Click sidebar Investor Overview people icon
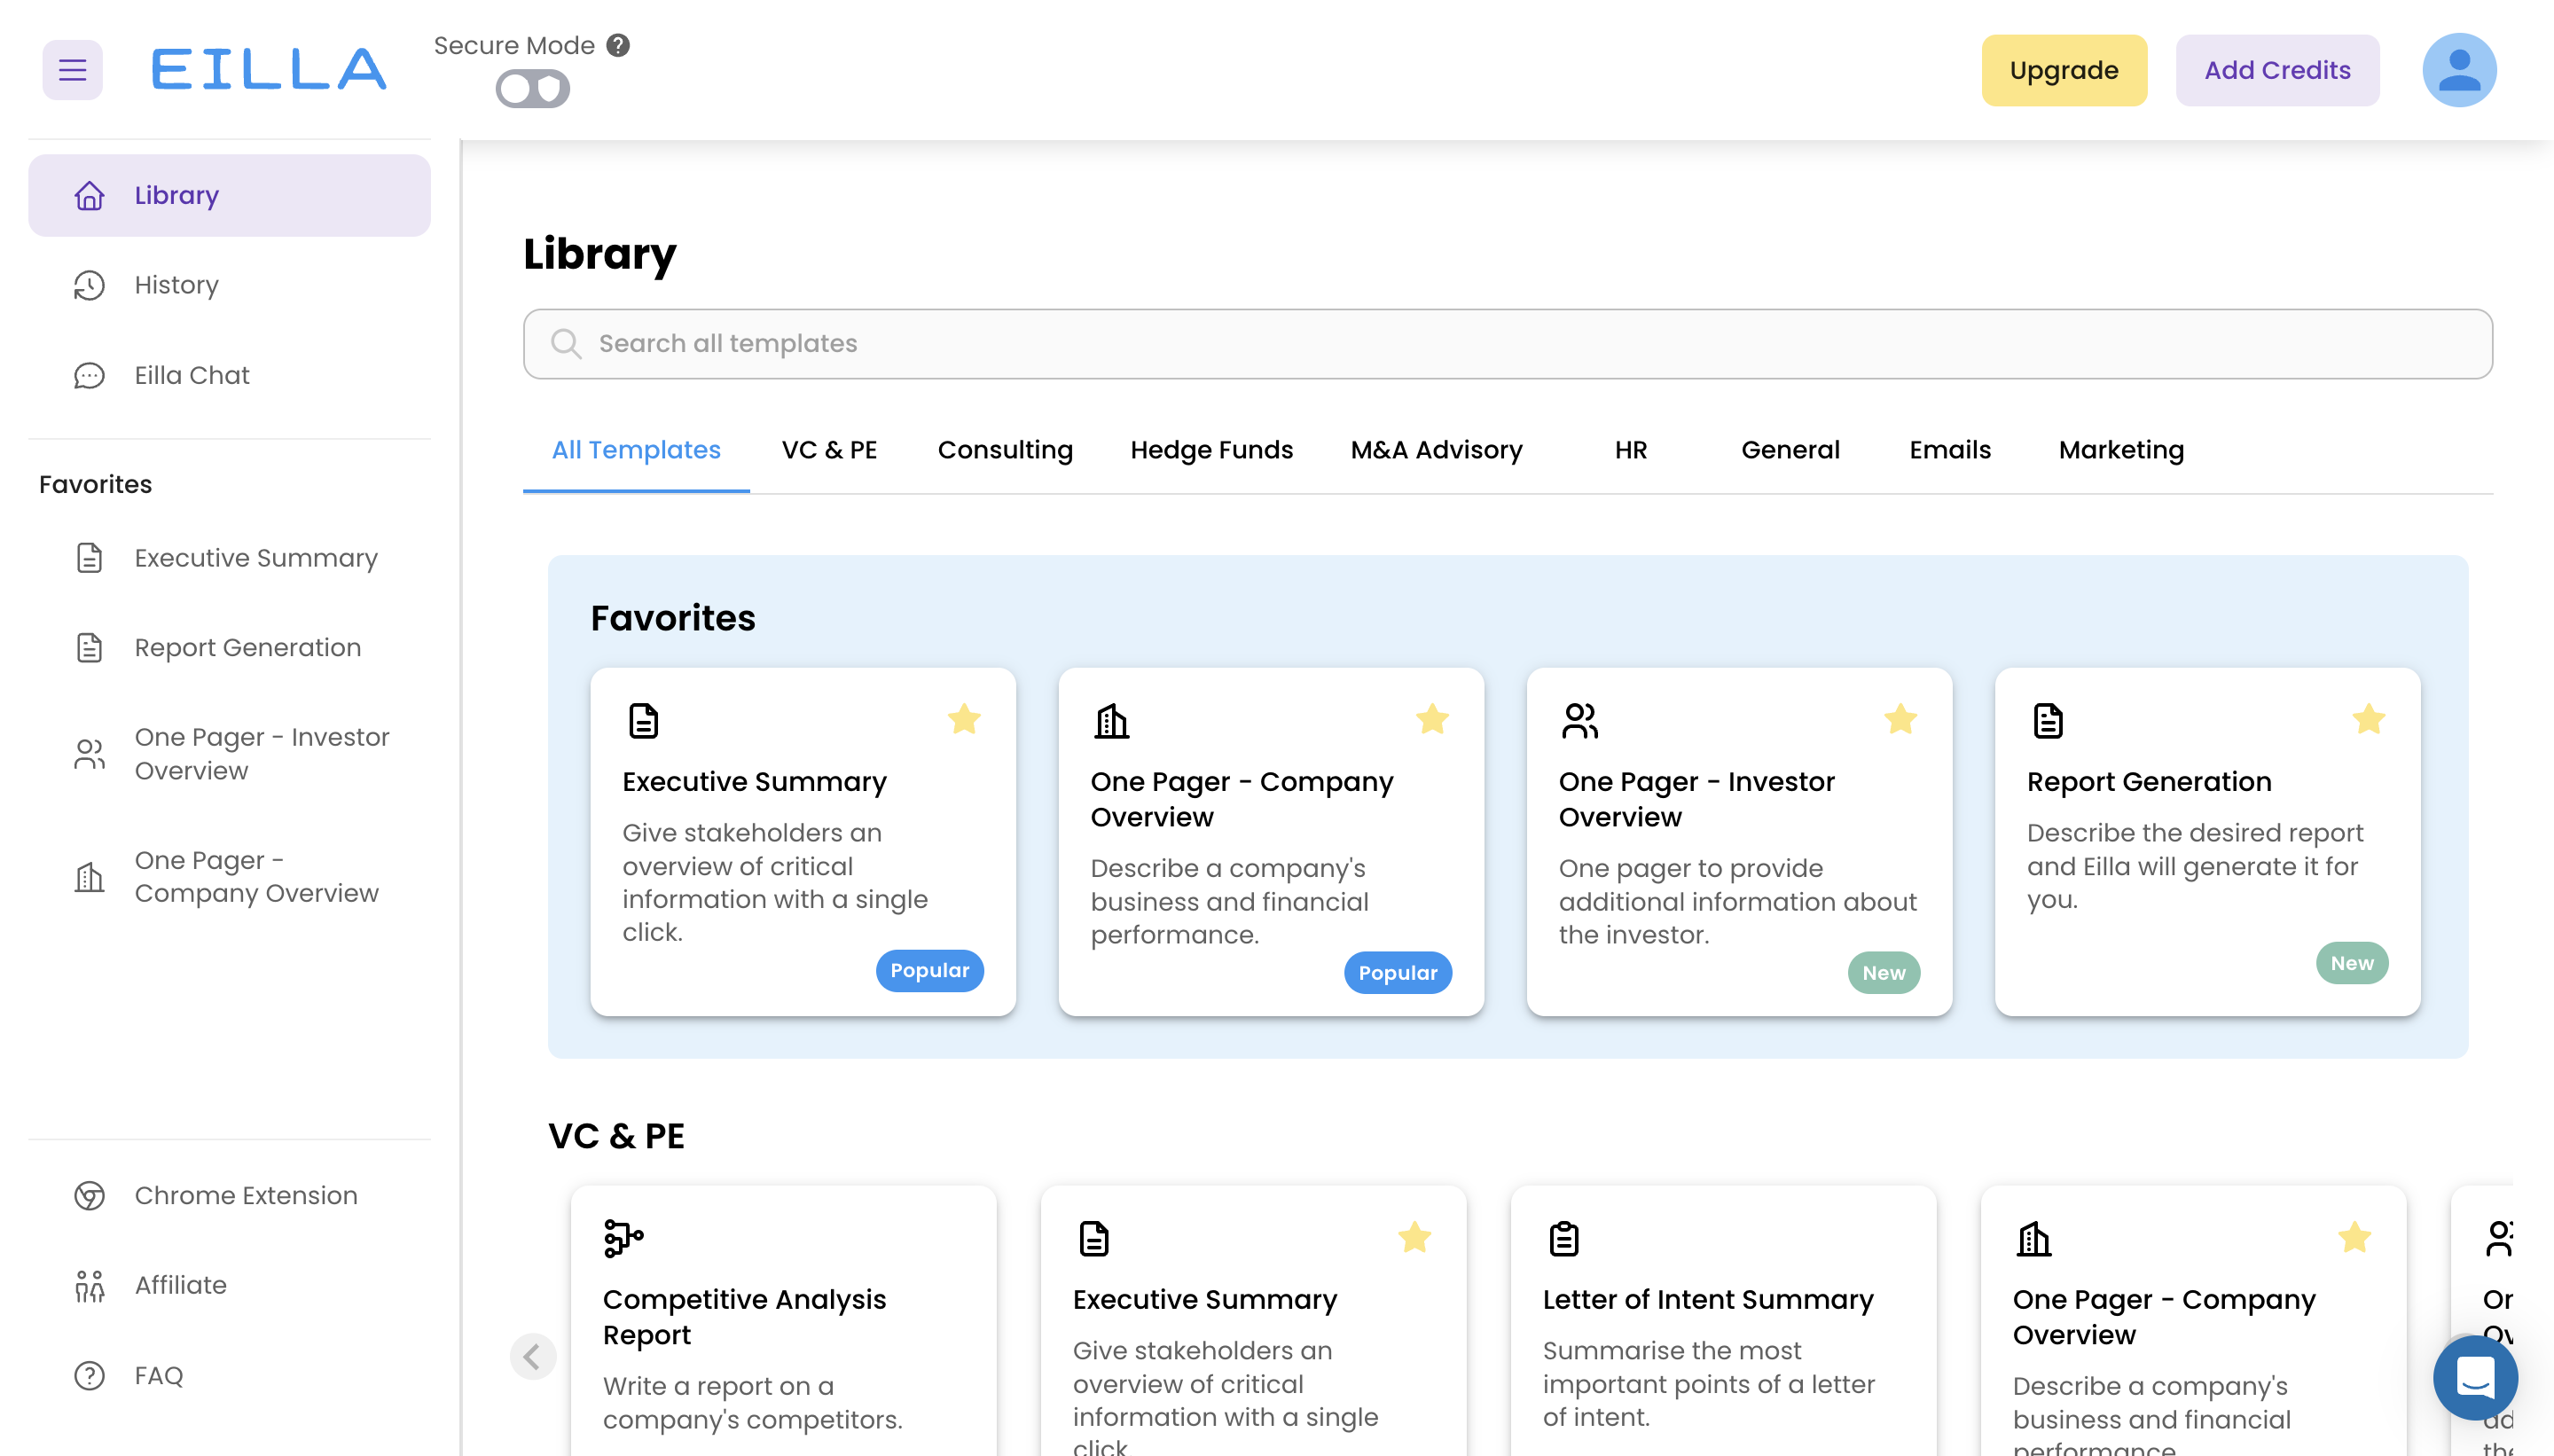 pos(89,754)
